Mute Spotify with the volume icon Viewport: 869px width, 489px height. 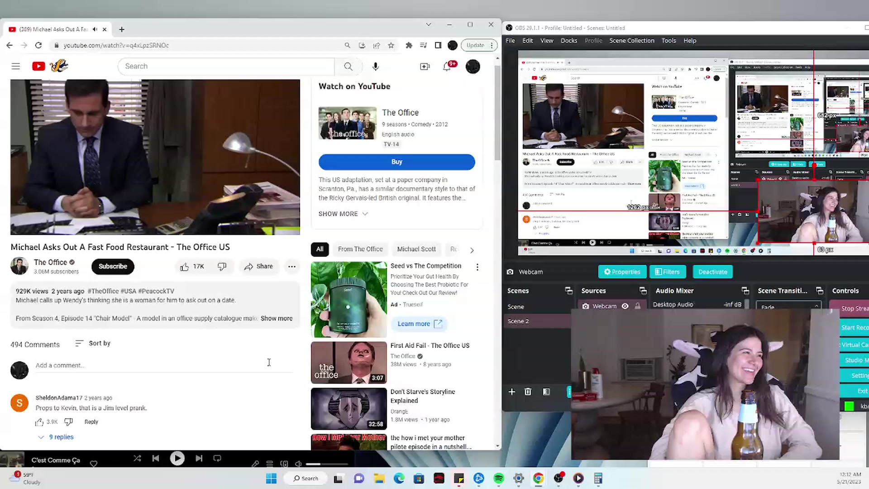click(x=298, y=464)
